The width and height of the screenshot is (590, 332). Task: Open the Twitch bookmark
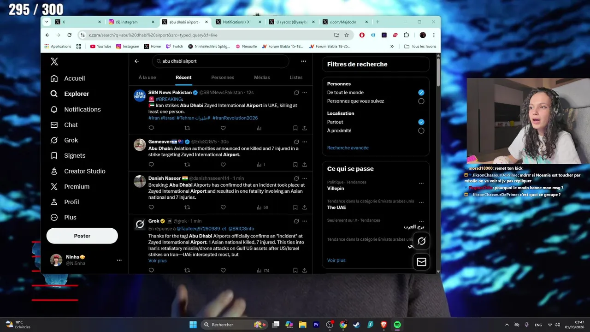pyautogui.click(x=174, y=46)
